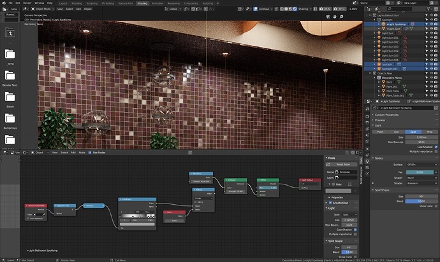Toggle the Annotations checkbox
The image size is (440, 262).
coord(330,203)
